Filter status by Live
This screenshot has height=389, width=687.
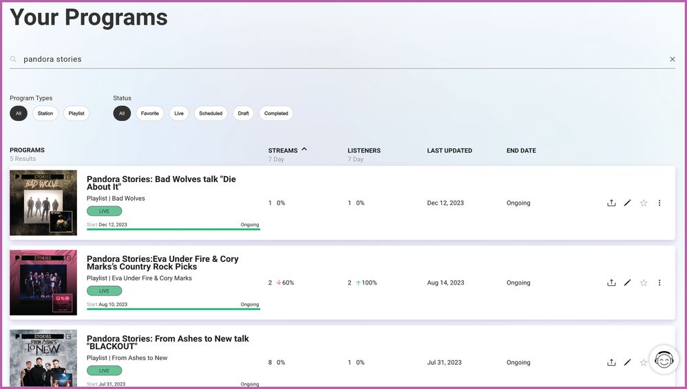pyautogui.click(x=179, y=113)
